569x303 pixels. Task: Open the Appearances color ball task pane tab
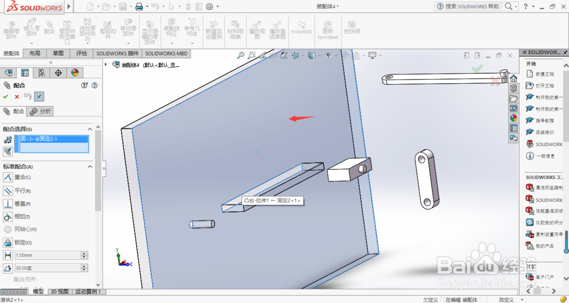[513, 118]
